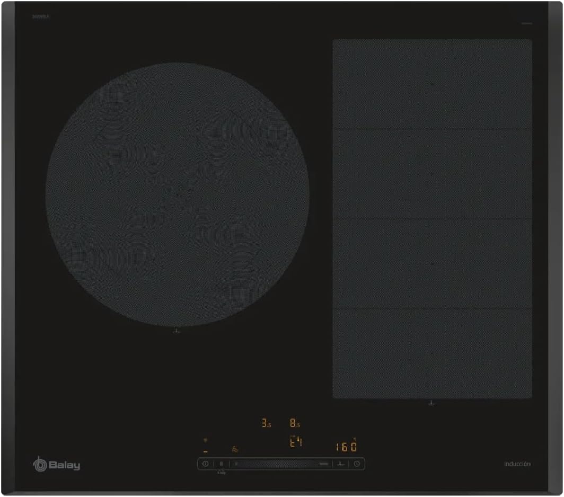Select the bottom section of the flex zone
The width and height of the screenshot is (564, 497).
(432, 353)
